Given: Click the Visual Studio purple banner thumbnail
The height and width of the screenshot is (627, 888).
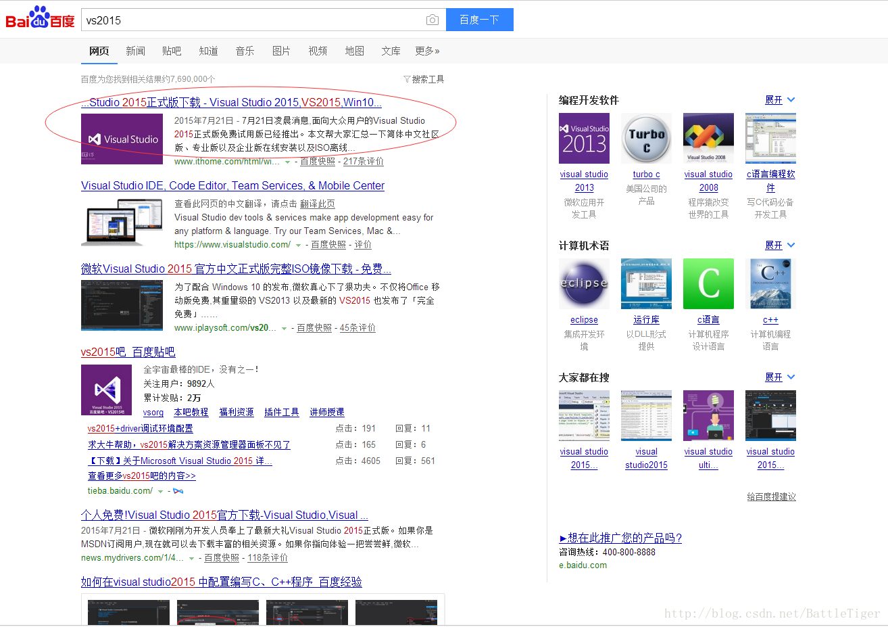Looking at the screenshot, I should pos(122,139).
